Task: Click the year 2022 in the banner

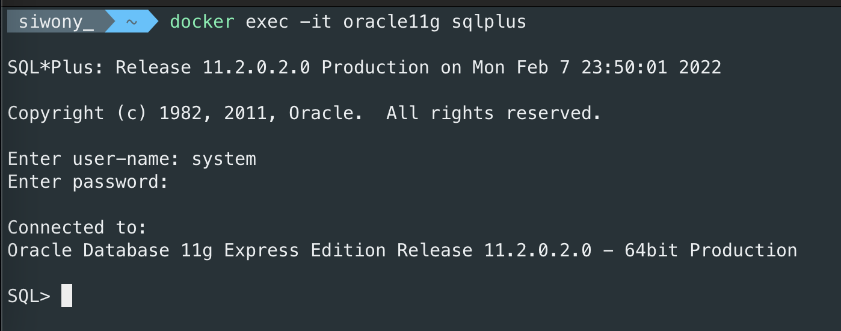Action: [x=700, y=67]
